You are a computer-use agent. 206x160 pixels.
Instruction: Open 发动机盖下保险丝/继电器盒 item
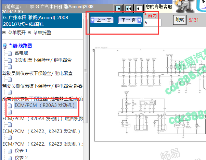(x=43, y=60)
